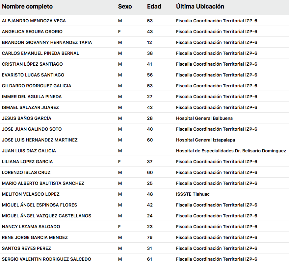289x264 pixels.
Task: Select the "Última Ubicación" column header
Action: [200, 7]
